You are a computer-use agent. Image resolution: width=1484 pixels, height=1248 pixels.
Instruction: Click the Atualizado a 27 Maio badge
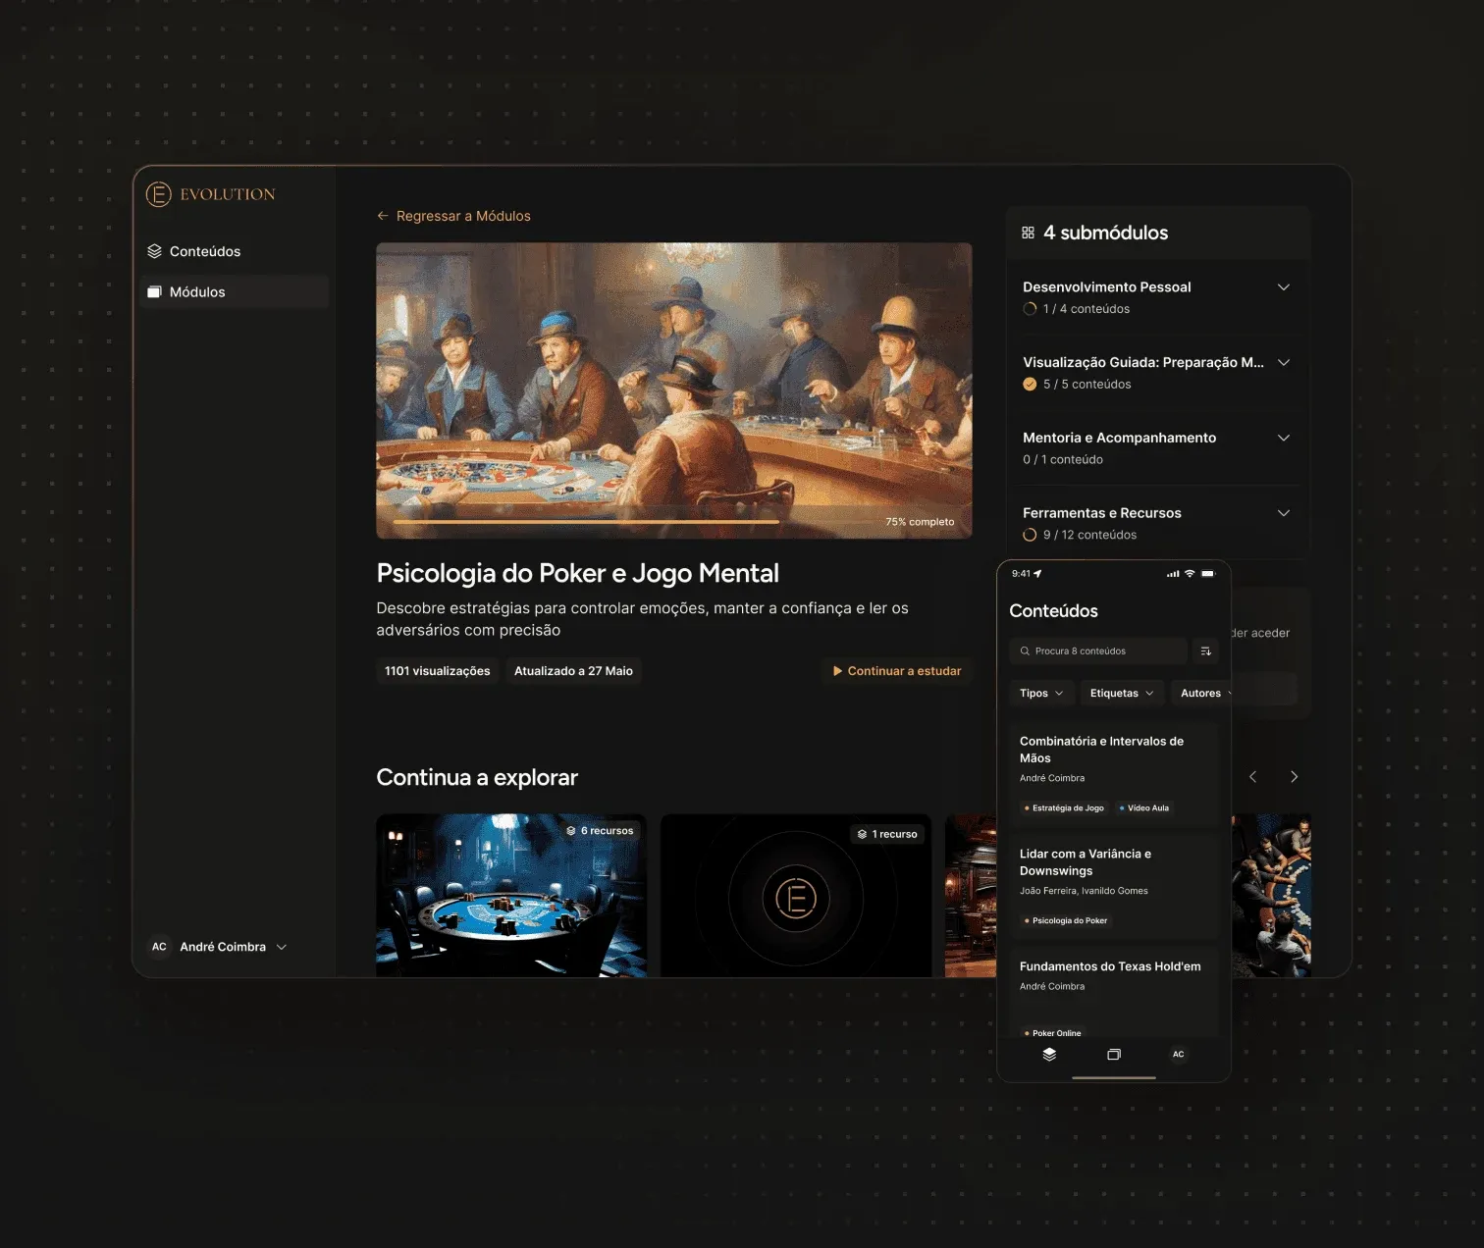(x=573, y=671)
